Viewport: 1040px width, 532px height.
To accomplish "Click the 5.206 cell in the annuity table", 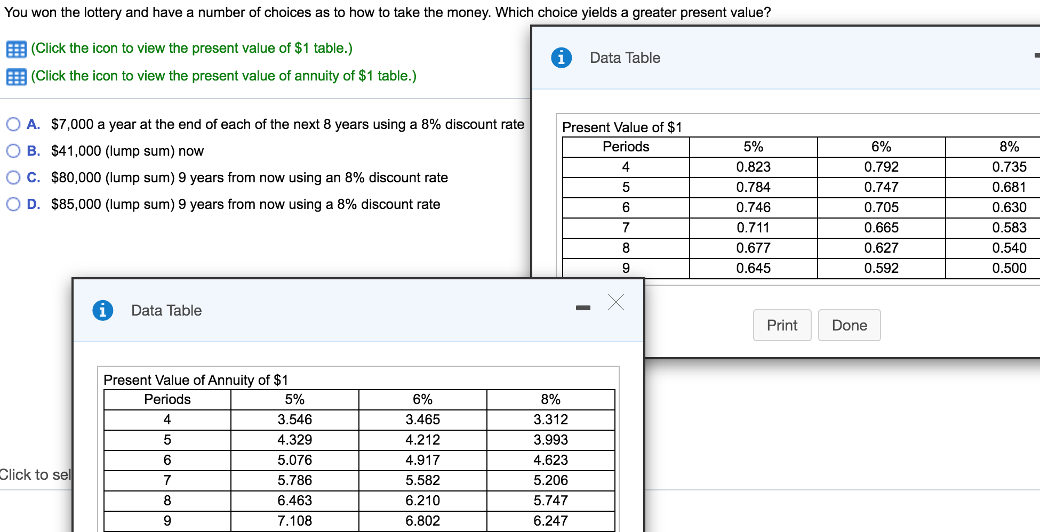I will pyautogui.click(x=551, y=480).
